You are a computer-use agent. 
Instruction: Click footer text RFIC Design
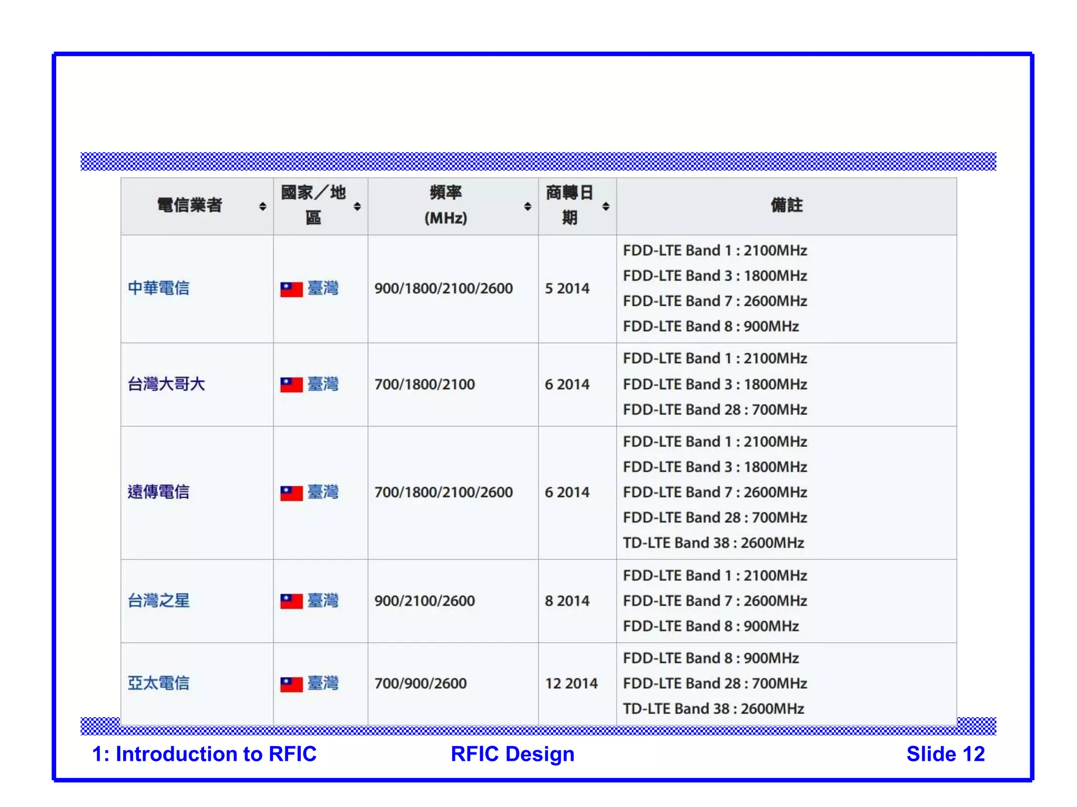513,754
